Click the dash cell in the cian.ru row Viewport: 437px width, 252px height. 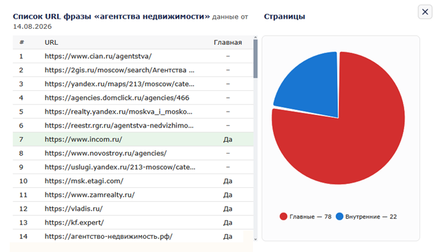(227, 56)
